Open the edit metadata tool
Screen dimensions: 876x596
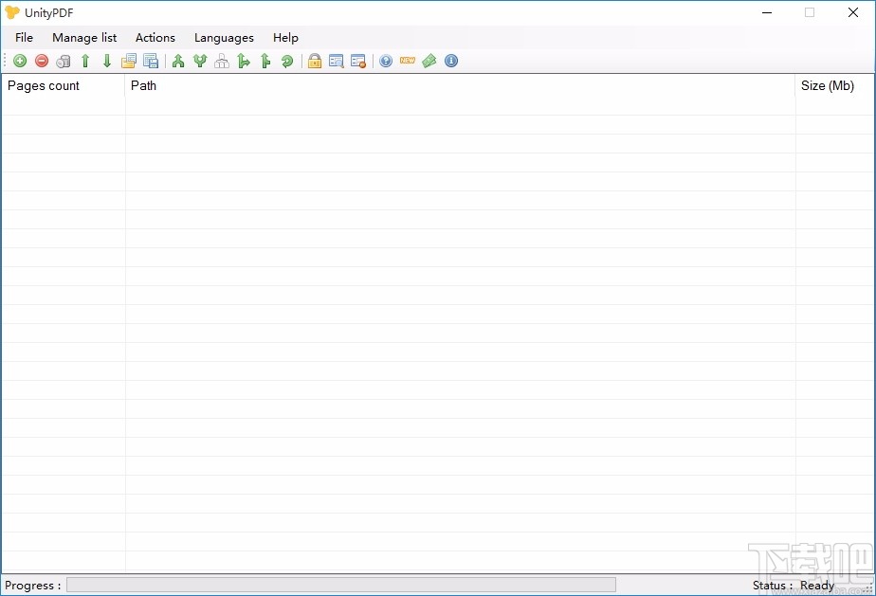(x=336, y=61)
